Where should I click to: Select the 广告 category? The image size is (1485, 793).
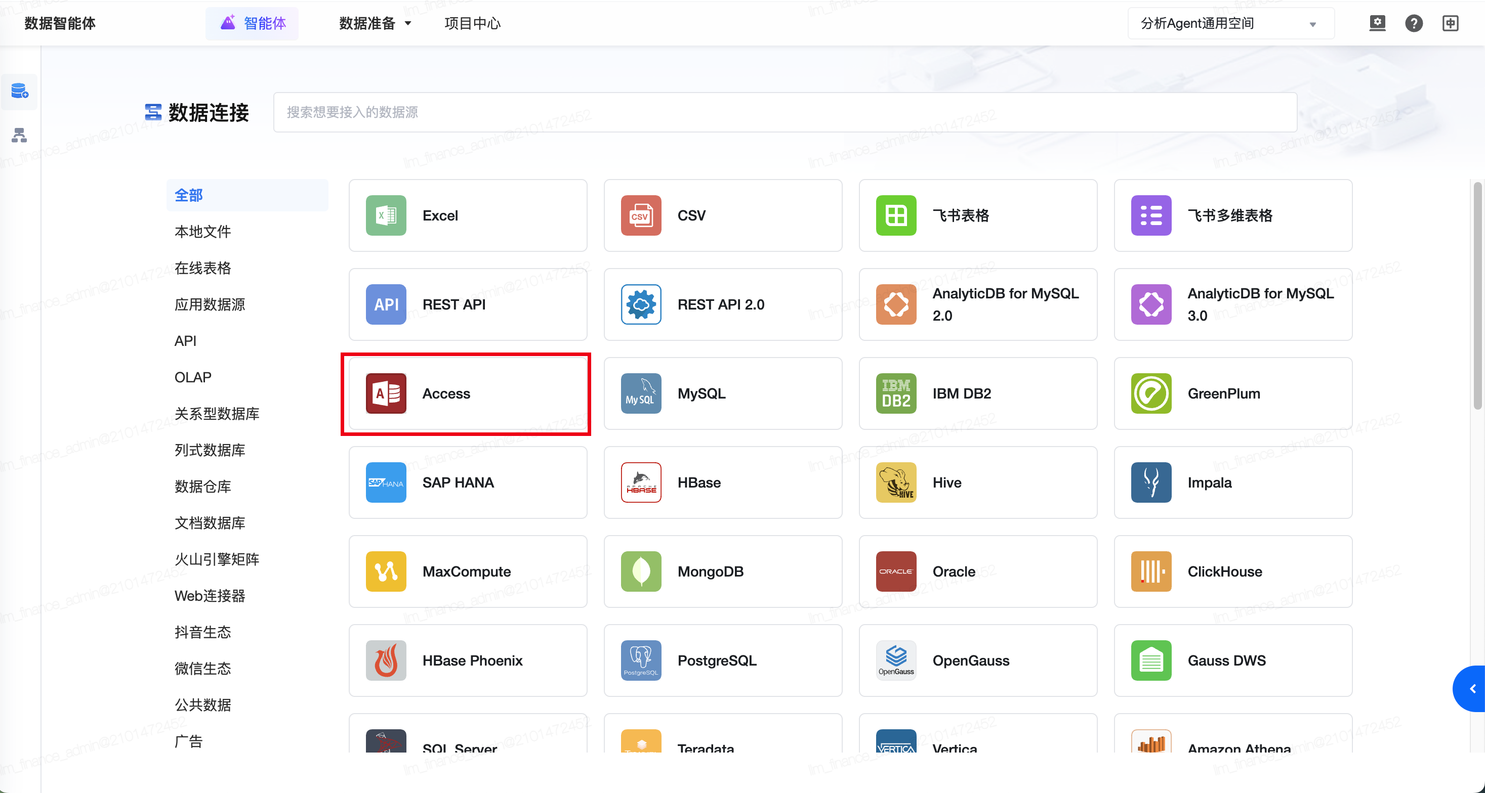[x=188, y=741]
